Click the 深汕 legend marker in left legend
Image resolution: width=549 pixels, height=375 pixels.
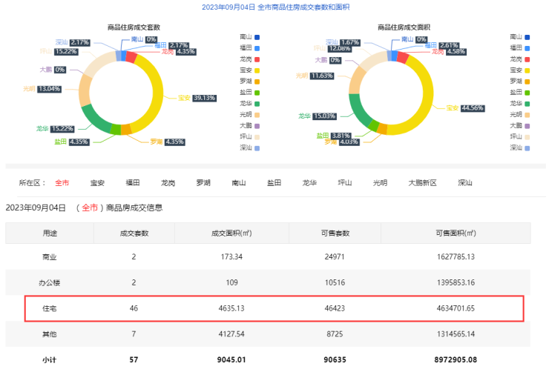[x=257, y=147]
